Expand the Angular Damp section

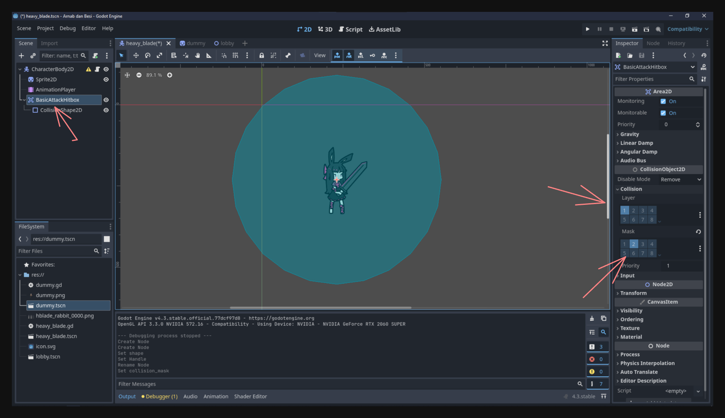[638, 152]
